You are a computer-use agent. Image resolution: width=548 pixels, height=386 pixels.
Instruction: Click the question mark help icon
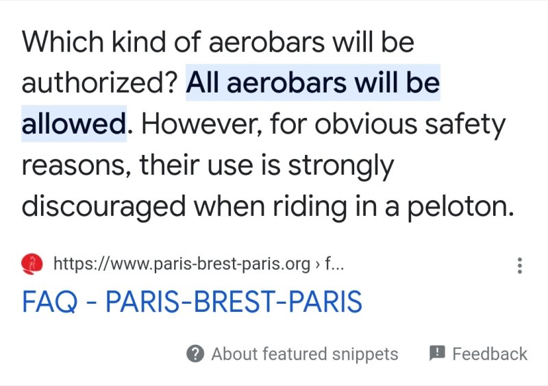(195, 354)
